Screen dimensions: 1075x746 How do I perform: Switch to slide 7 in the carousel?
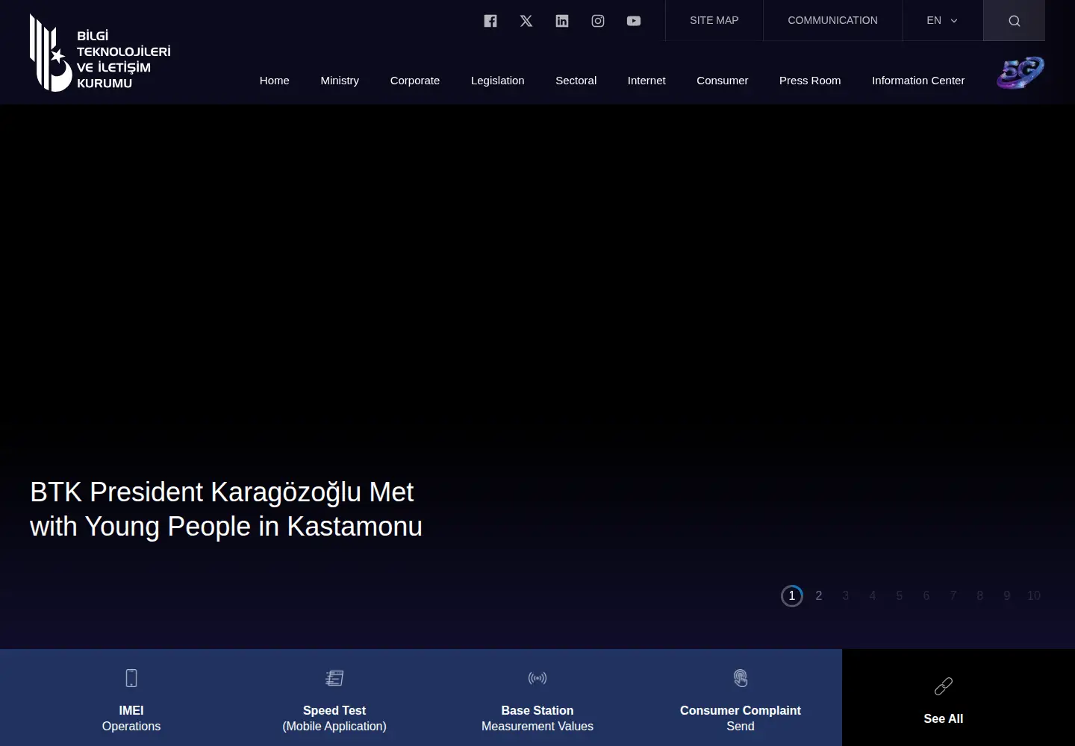click(953, 596)
